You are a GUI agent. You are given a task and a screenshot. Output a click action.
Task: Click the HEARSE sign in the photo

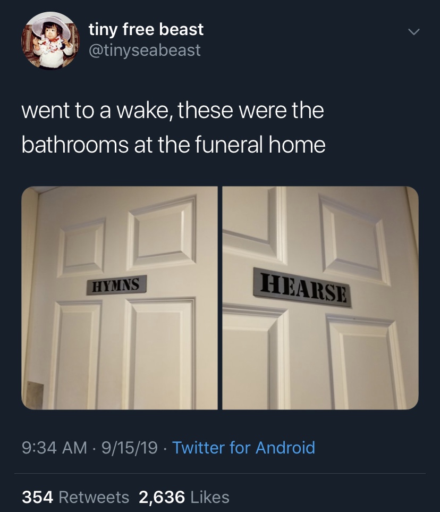(302, 288)
